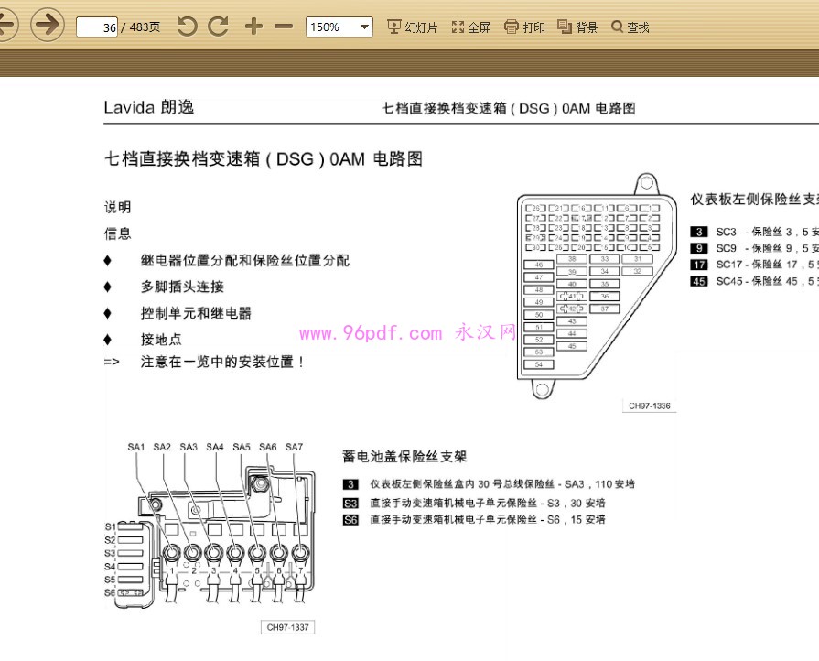Click '继电器位置分配和保险丝位置分配' bullet
This screenshot has height=661, width=819.
[x=244, y=260]
